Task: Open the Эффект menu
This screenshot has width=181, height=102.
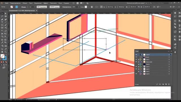Action: pos(46,3)
